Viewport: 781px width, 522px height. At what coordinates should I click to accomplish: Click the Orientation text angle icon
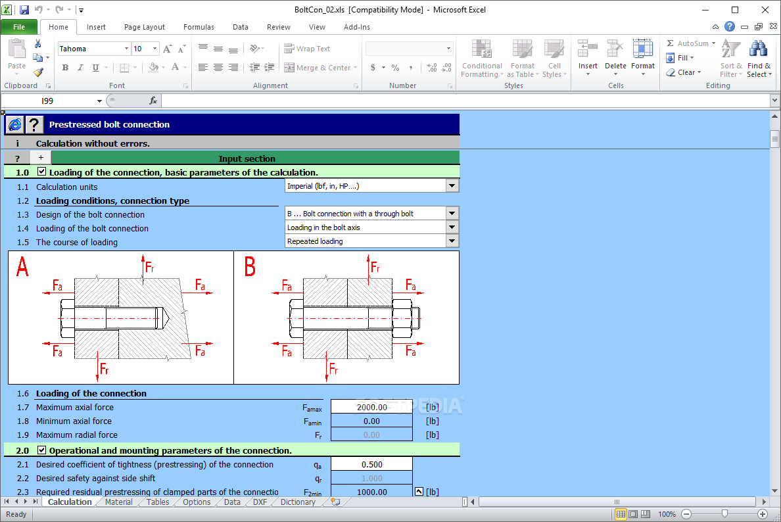(x=255, y=49)
